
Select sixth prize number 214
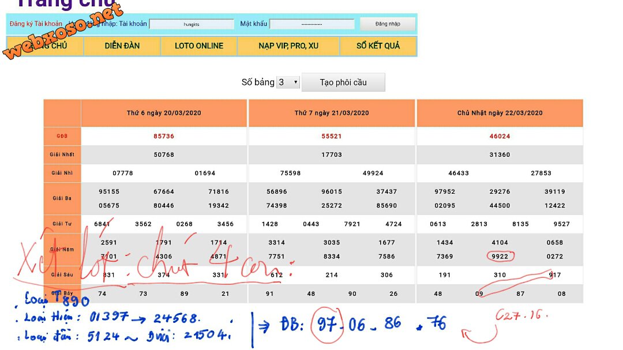[x=332, y=275]
